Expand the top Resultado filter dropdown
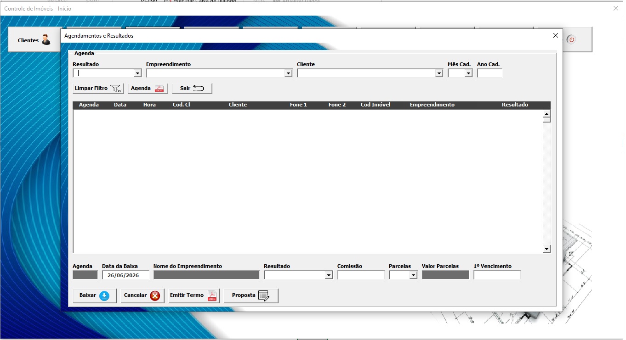This screenshot has width=626, height=340. (137, 73)
